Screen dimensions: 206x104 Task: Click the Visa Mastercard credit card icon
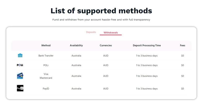(x=20, y=76)
